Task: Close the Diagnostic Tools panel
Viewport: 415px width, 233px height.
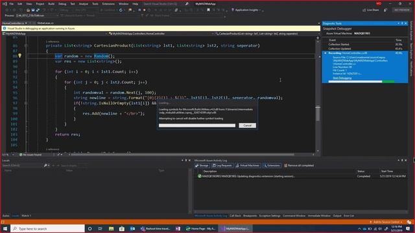Action: point(406,23)
